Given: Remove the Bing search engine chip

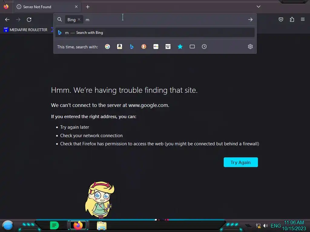Looking at the screenshot, I should tap(79, 19).
